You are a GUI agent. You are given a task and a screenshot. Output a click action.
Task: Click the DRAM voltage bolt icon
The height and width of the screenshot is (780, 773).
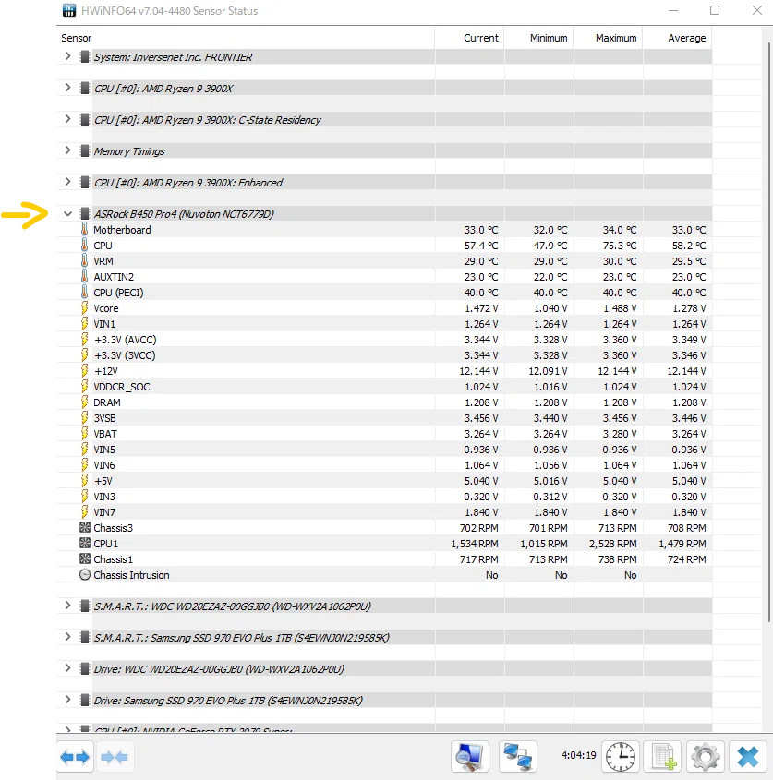pos(85,402)
